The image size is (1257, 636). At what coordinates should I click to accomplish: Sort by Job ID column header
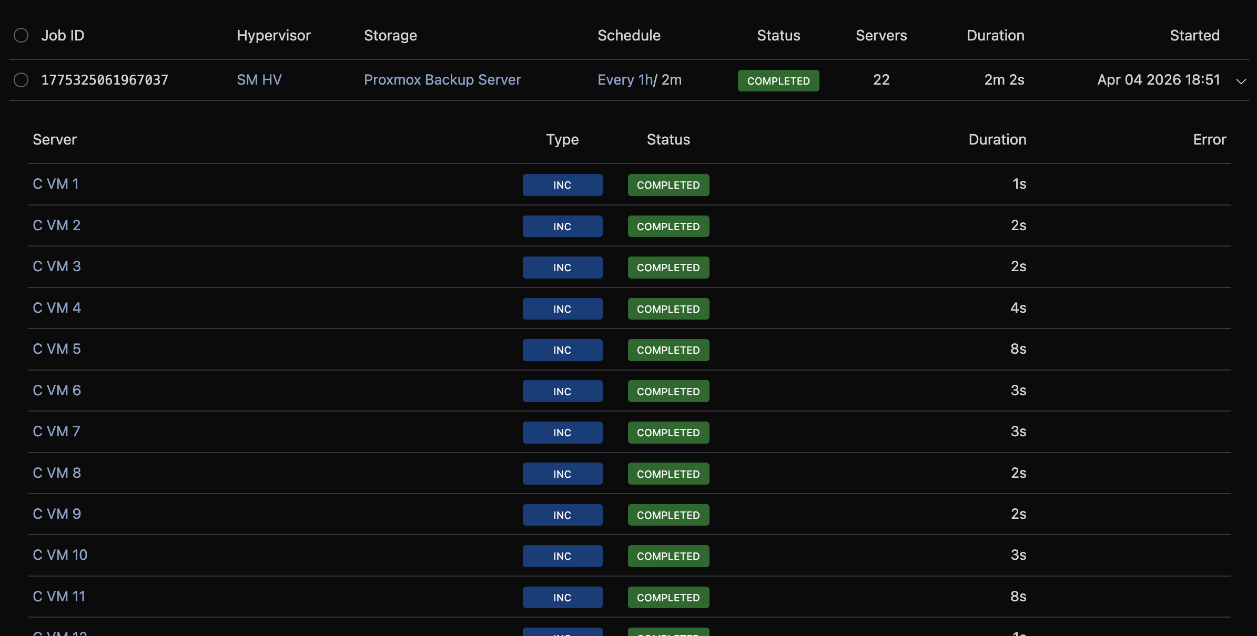[63, 35]
